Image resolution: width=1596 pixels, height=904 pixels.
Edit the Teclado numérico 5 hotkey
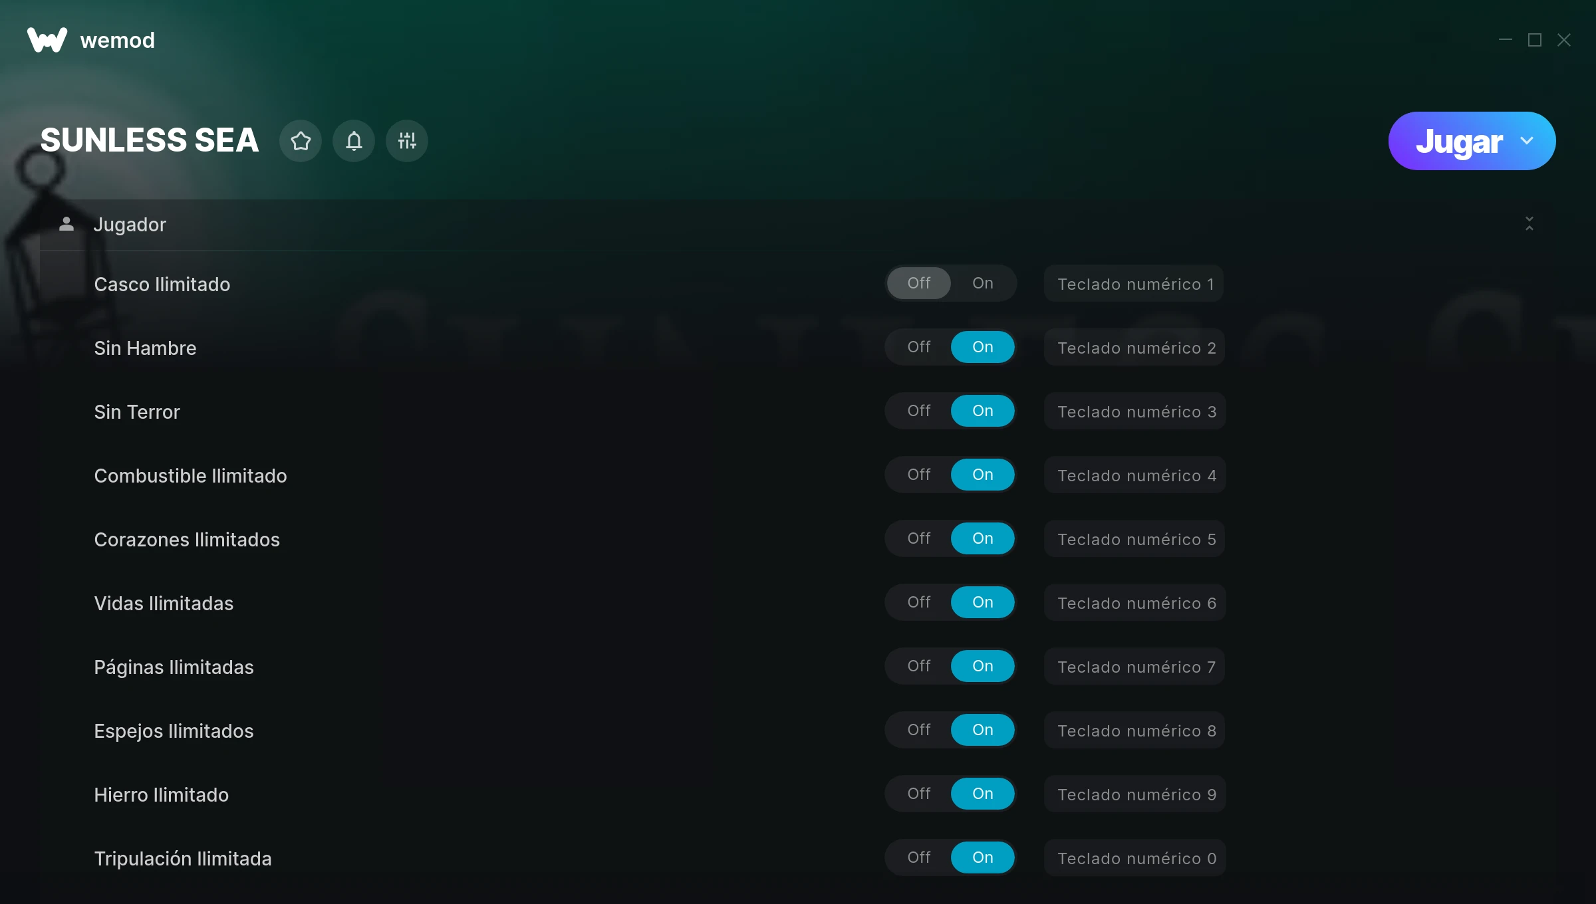coord(1134,539)
